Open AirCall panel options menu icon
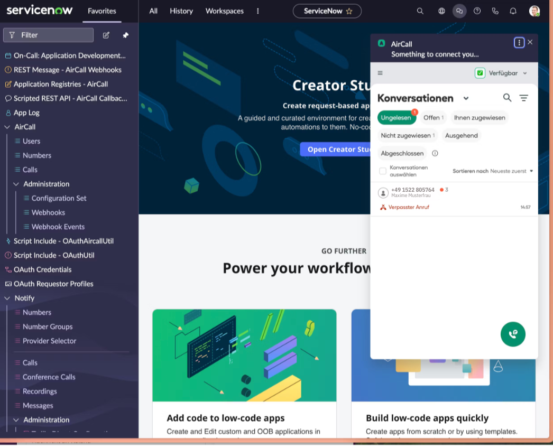Viewport: 553px width, 448px height. (519, 43)
